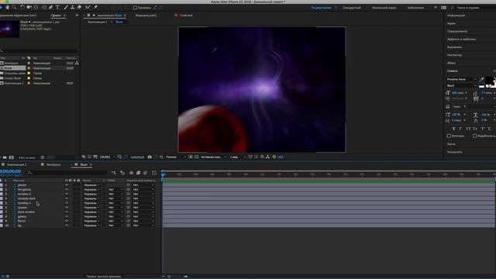Expand the Предпросмотр panel
The width and height of the screenshot is (496, 279).
(x=457, y=31)
